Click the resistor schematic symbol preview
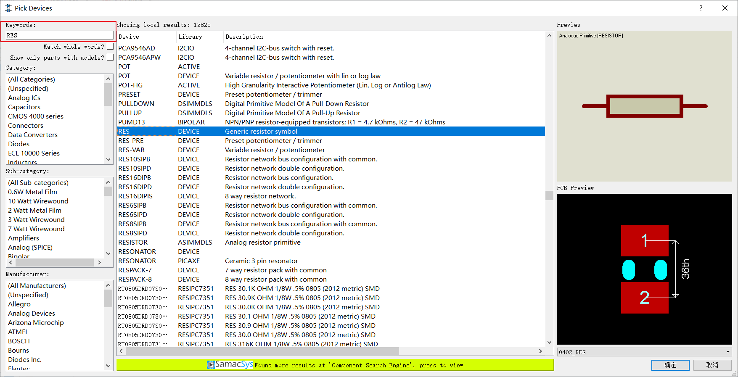 click(x=644, y=106)
